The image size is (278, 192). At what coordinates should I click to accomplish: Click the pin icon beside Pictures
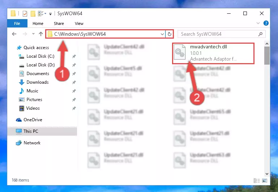(x=74, y=100)
